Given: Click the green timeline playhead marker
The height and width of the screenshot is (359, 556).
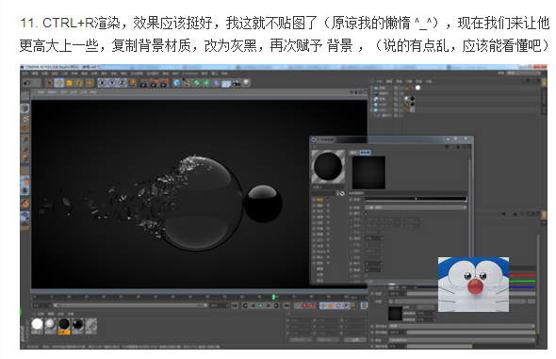Looking at the screenshot, I should pos(273,297).
